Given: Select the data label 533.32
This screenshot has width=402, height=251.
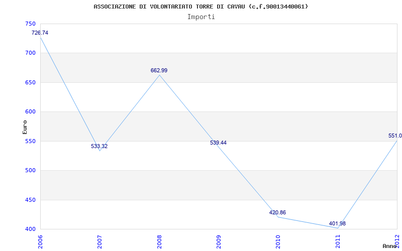Looking at the screenshot, I should tap(99, 146).
